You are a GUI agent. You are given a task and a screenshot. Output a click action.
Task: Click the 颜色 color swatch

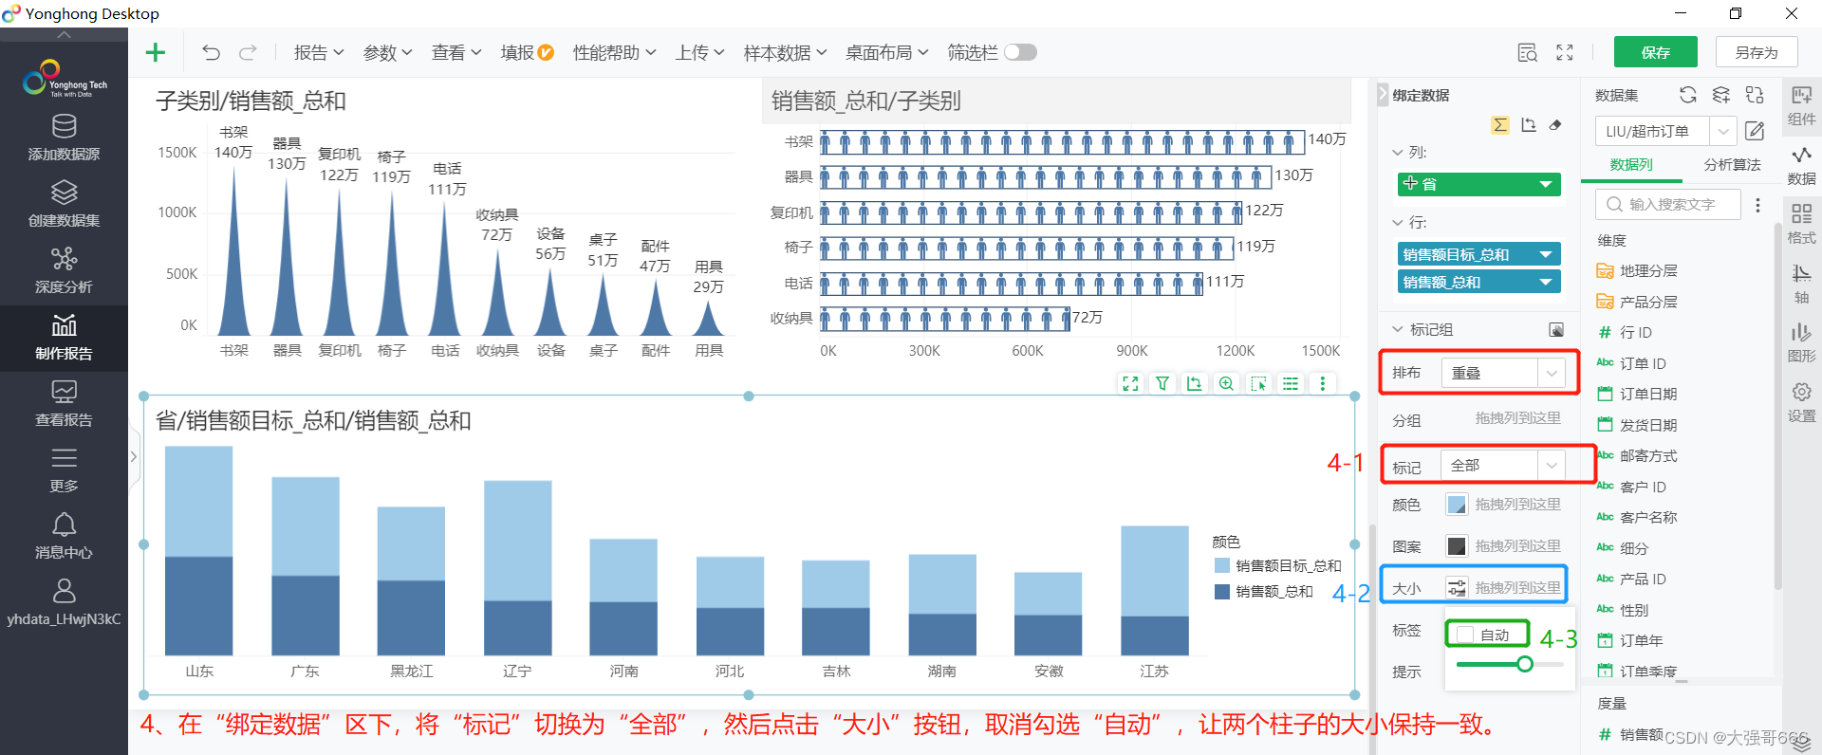coord(1456,505)
